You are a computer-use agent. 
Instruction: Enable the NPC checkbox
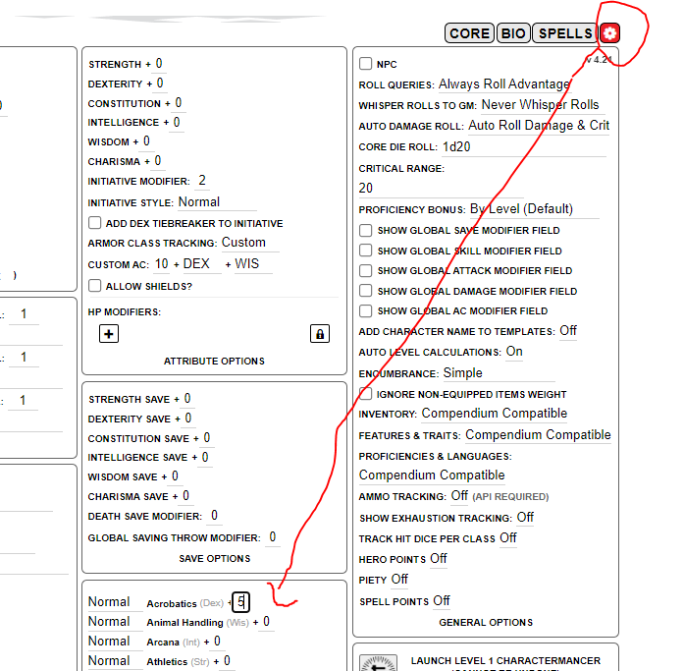pos(366,64)
